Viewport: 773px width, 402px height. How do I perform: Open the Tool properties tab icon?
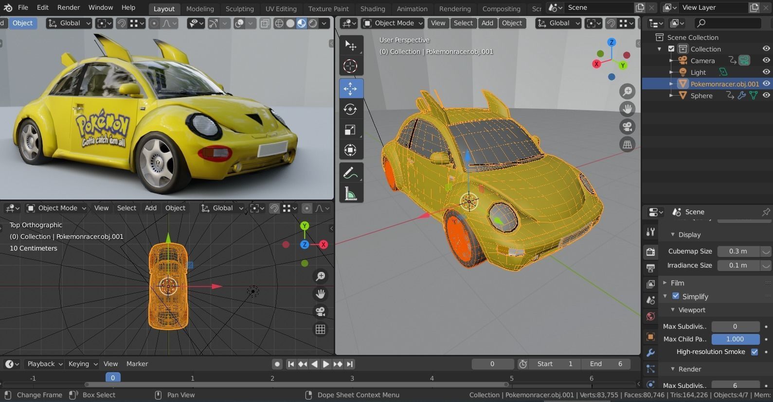click(x=650, y=232)
